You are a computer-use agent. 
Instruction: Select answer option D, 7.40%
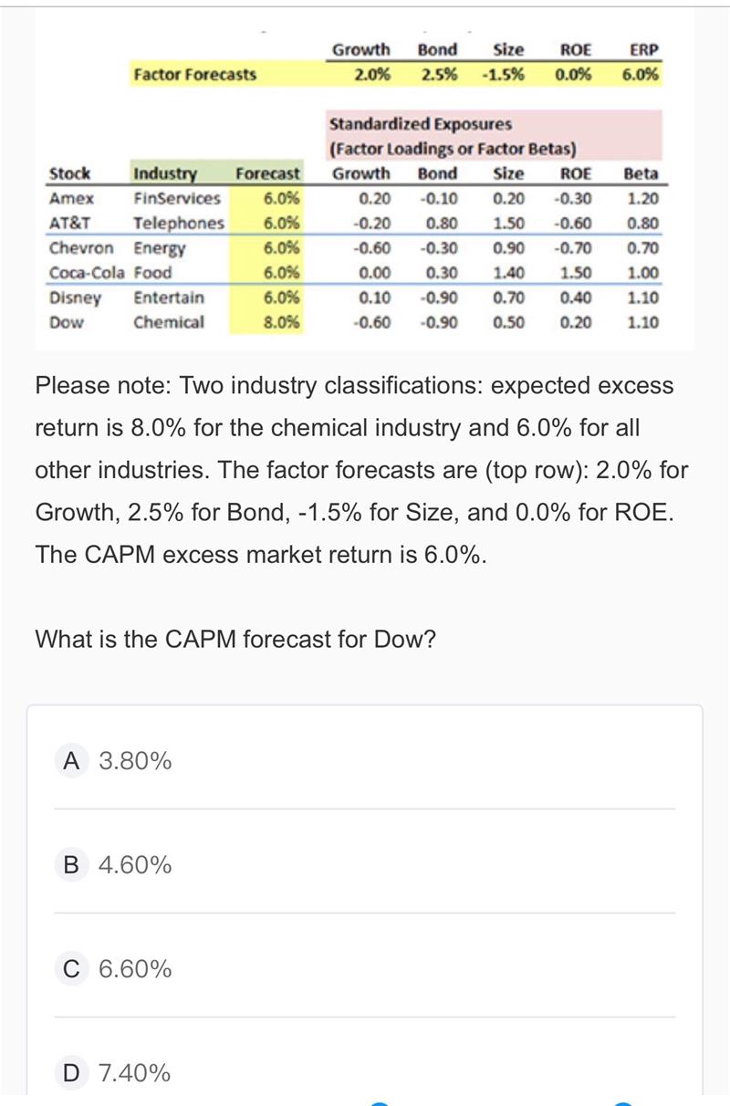[x=116, y=1072]
